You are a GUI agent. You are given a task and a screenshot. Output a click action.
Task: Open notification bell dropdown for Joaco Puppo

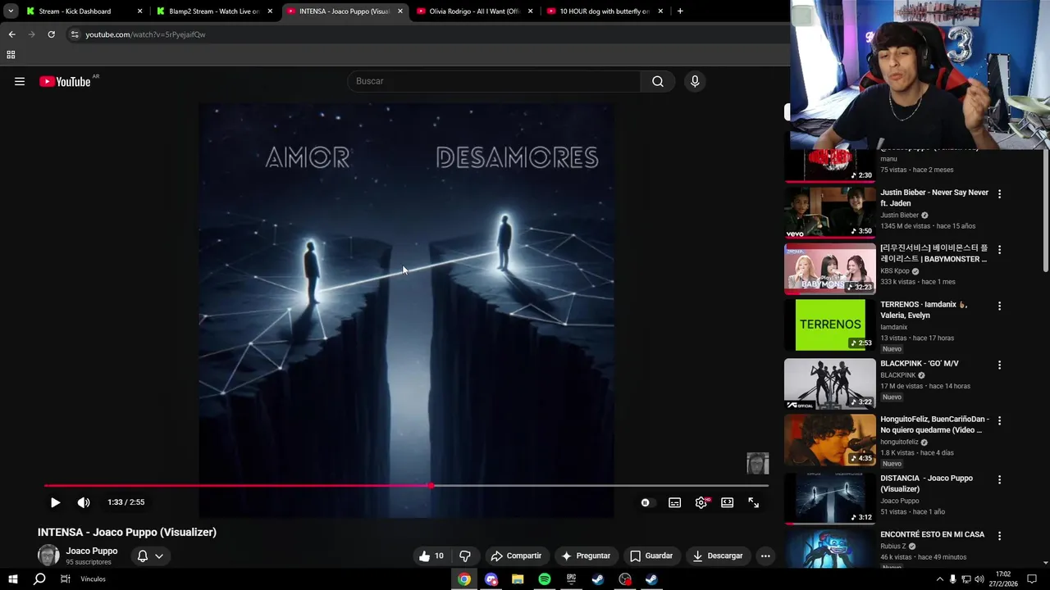pyautogui.click(x=150, y=556)
